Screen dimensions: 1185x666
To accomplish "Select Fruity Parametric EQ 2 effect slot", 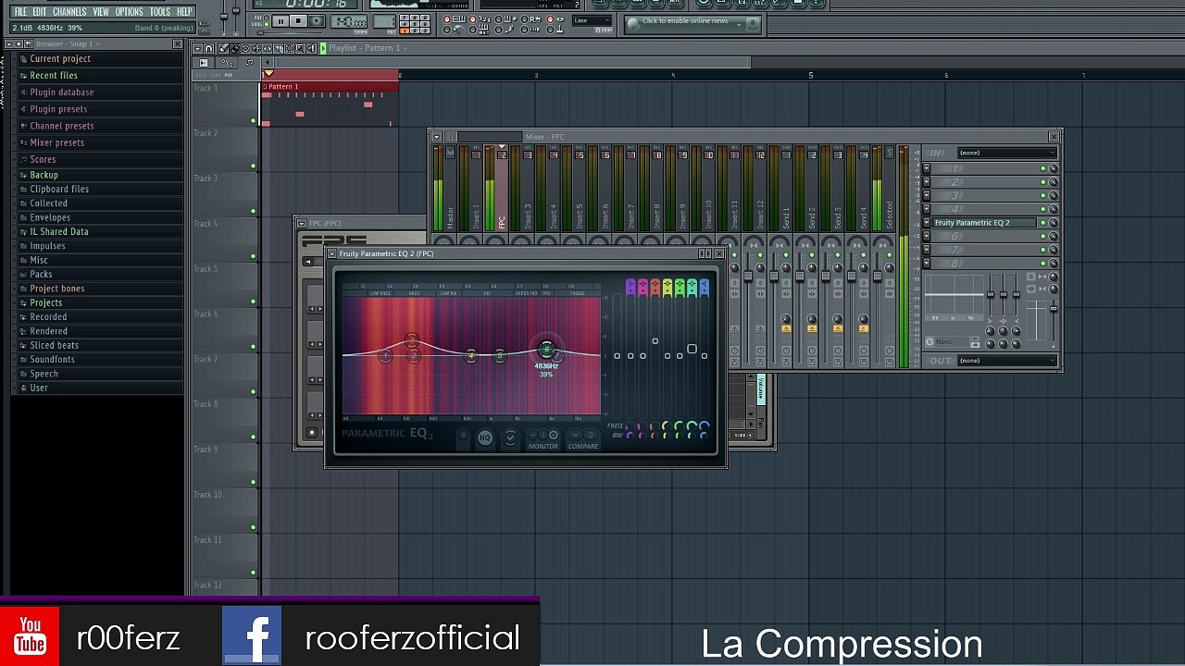I will click(984, 223).
